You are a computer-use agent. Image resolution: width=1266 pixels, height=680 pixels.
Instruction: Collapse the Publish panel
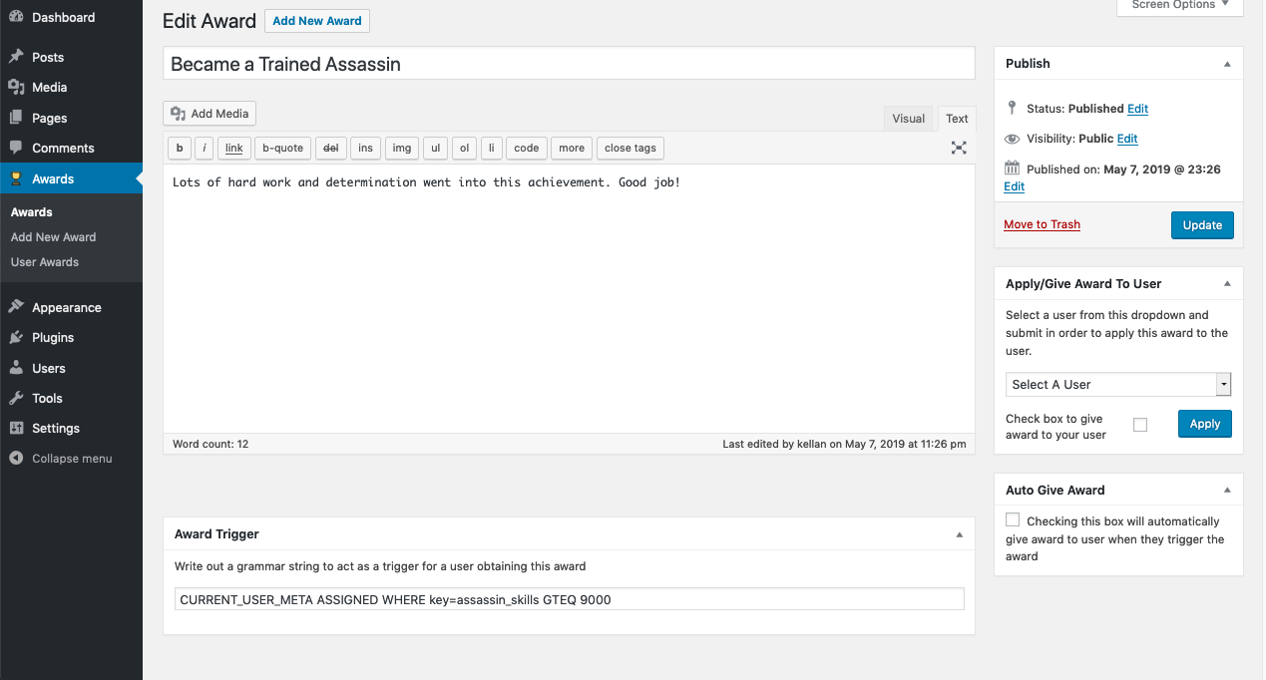(x=1227, y=63)
